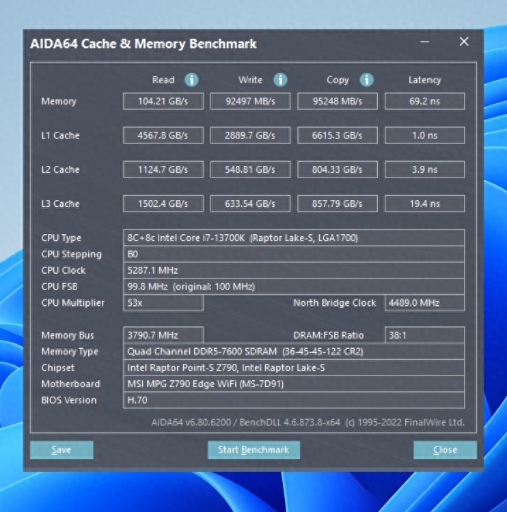Click the DRAM:FSB Ratio value 38:1
Image resolution: width=507 pixels, height=512 pixels.
424,335
